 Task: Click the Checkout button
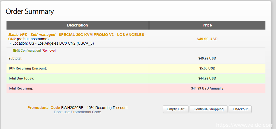[240, 109]
